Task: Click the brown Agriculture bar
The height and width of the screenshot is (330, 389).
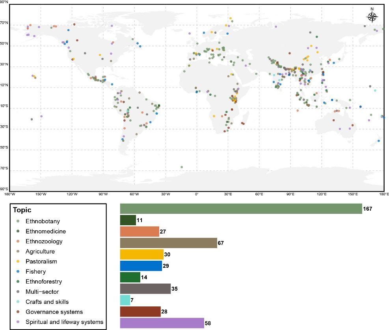Action: tap(168, 243)
